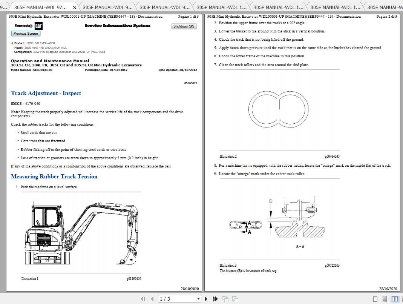Advance to the next page
The height and width of the screenshot is (304, 403).
click(206, 299)
